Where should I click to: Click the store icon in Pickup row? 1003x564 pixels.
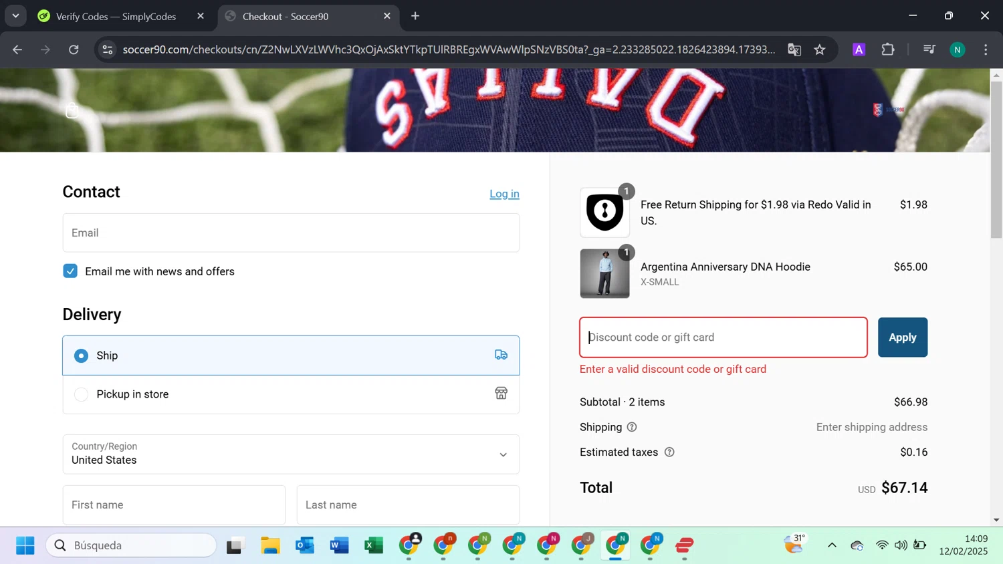(x=501, y=394)
